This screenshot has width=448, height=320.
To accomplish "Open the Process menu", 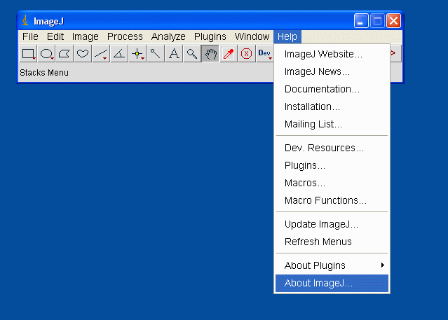I will click(125, 36).
